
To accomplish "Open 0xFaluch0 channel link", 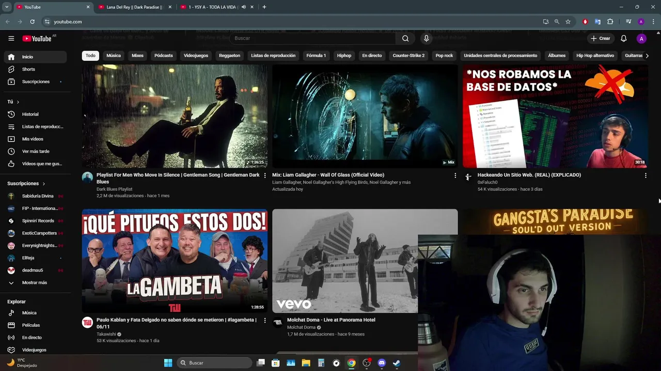I will click(487, 182).
